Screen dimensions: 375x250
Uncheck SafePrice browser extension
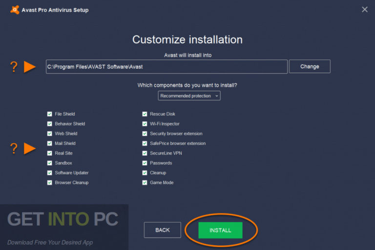[x=145, y=143]
